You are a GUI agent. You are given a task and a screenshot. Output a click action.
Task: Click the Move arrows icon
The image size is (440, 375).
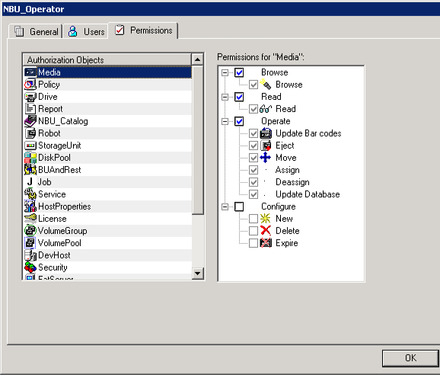pos(266,158)
